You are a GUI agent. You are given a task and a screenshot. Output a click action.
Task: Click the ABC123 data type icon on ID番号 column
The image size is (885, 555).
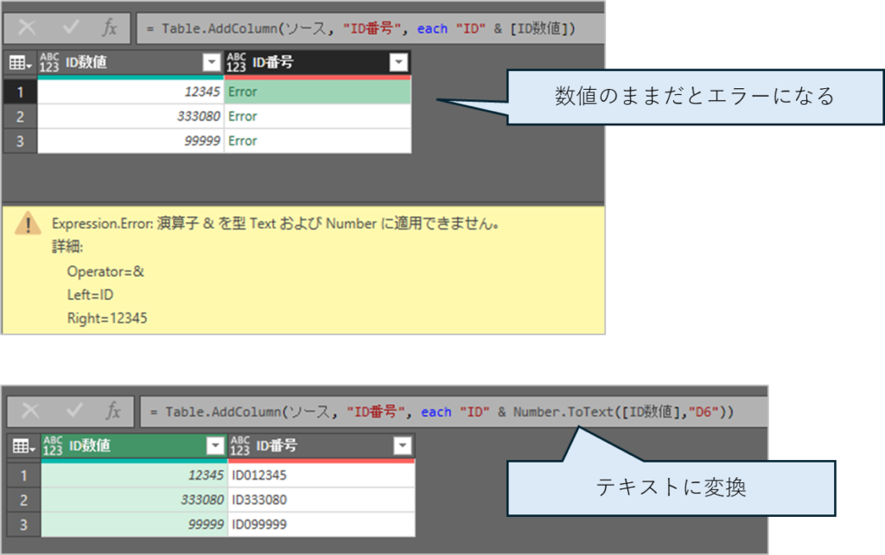238,62
